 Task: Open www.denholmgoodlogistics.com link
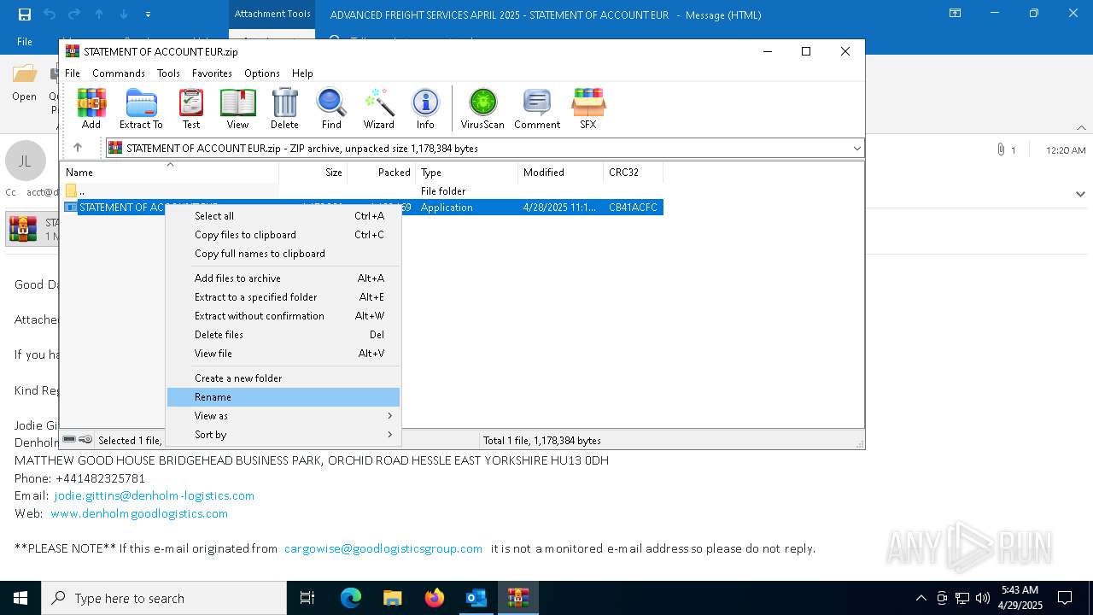139,513
